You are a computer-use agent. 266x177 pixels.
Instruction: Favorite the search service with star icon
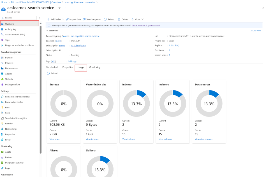(59, 8)
